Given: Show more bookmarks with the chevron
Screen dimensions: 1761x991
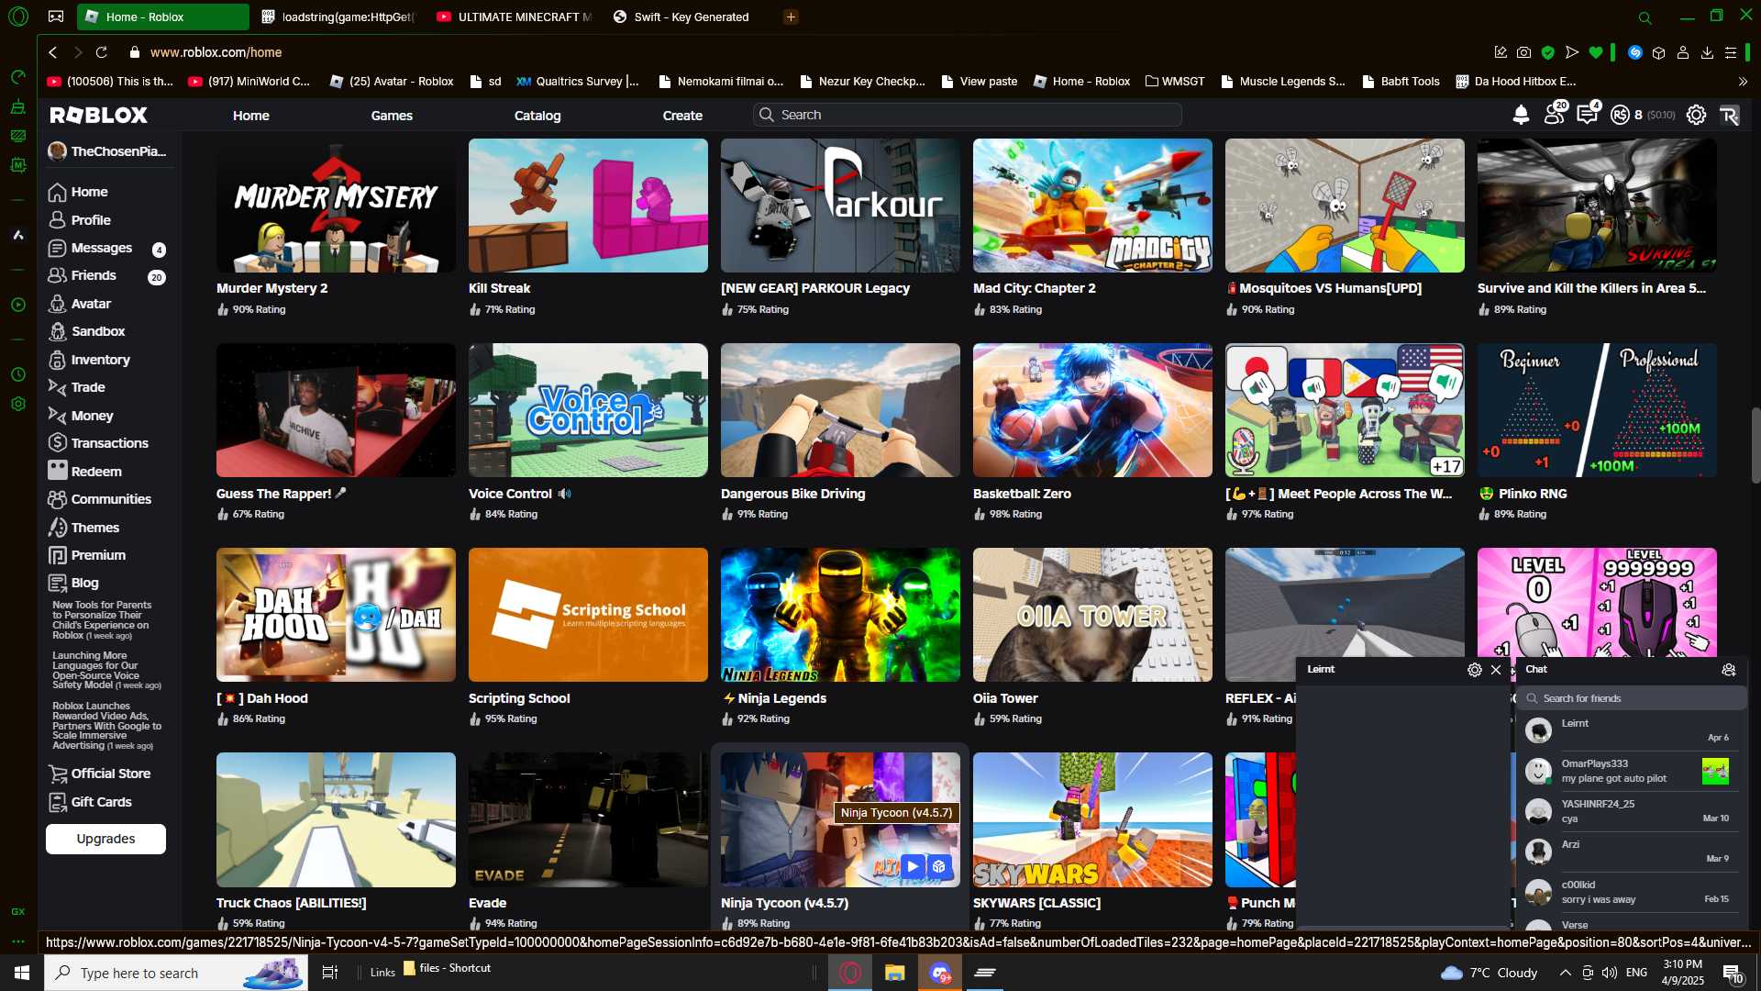Looking at the screenshot, I should 1743,81.
